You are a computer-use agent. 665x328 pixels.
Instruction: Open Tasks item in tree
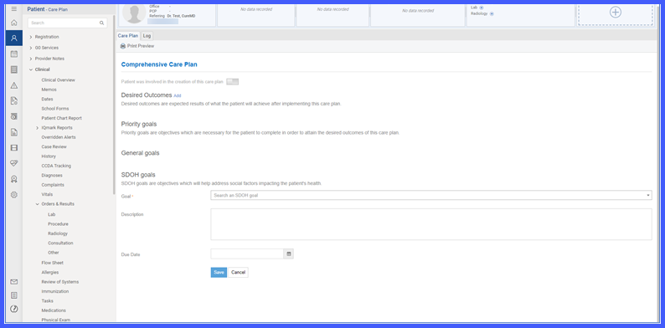(47, 301)
